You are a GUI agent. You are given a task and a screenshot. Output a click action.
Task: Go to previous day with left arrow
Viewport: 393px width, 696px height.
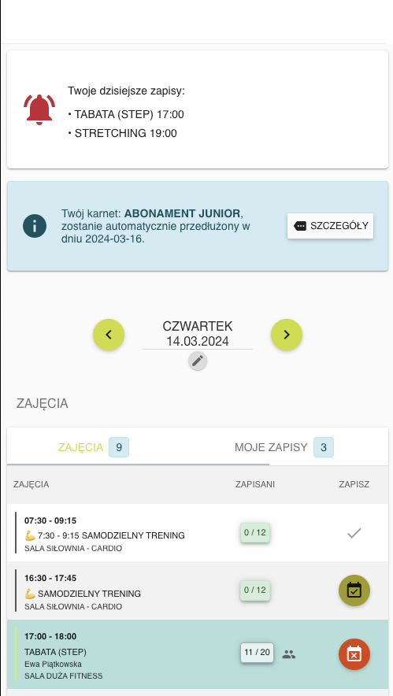coord(109,335)
